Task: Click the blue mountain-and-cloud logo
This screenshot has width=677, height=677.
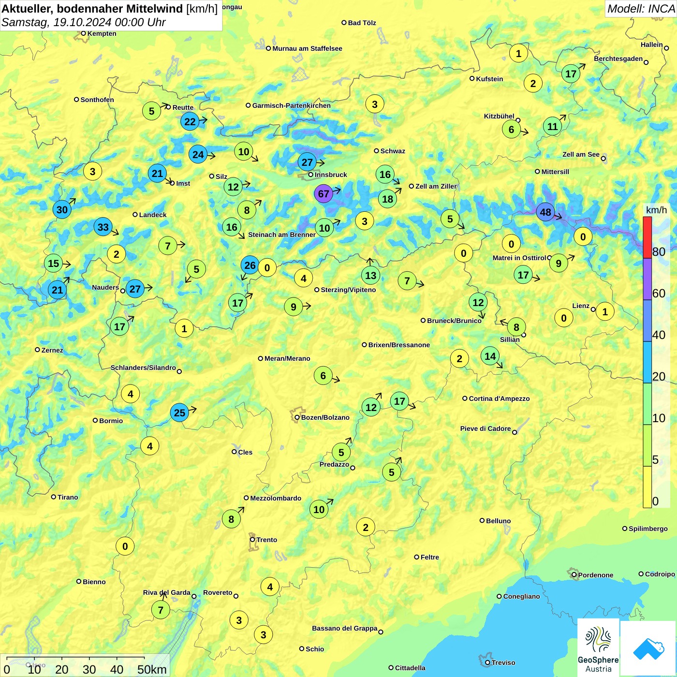Action: pyautogui.click(x=648, y=648)
